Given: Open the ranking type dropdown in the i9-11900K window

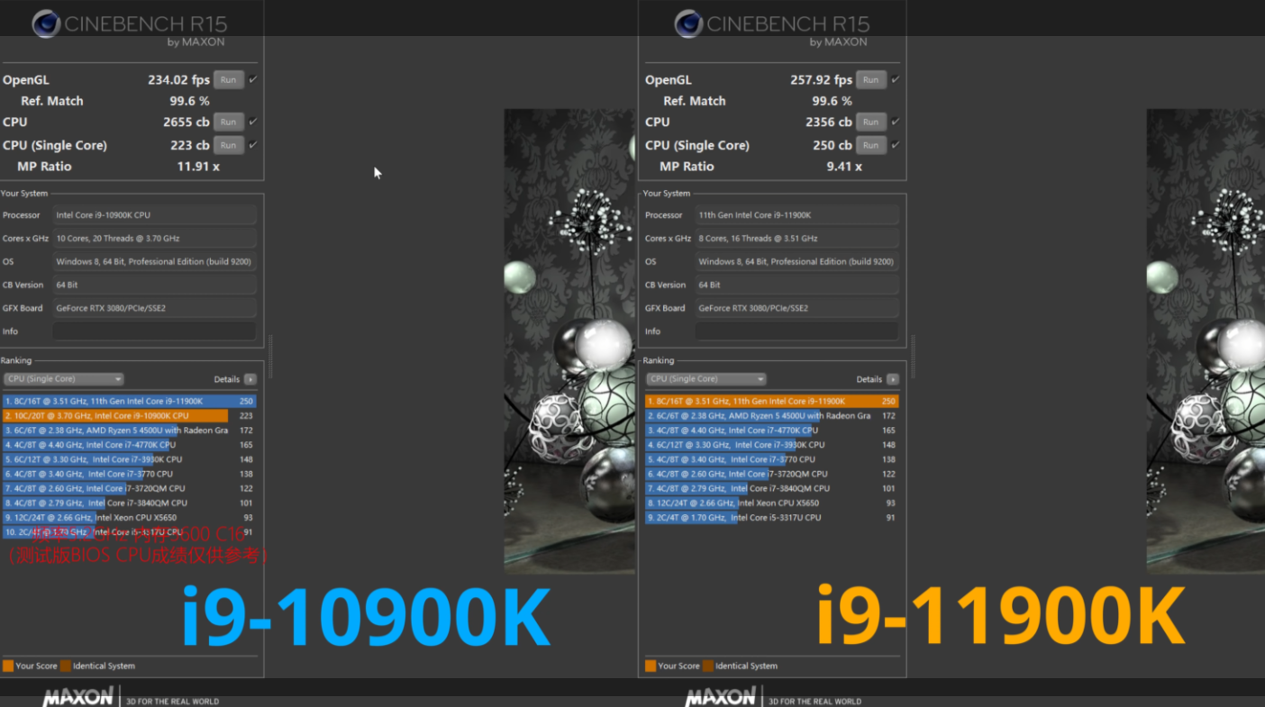Looking at the screenshot, I should tap(705, 379).
